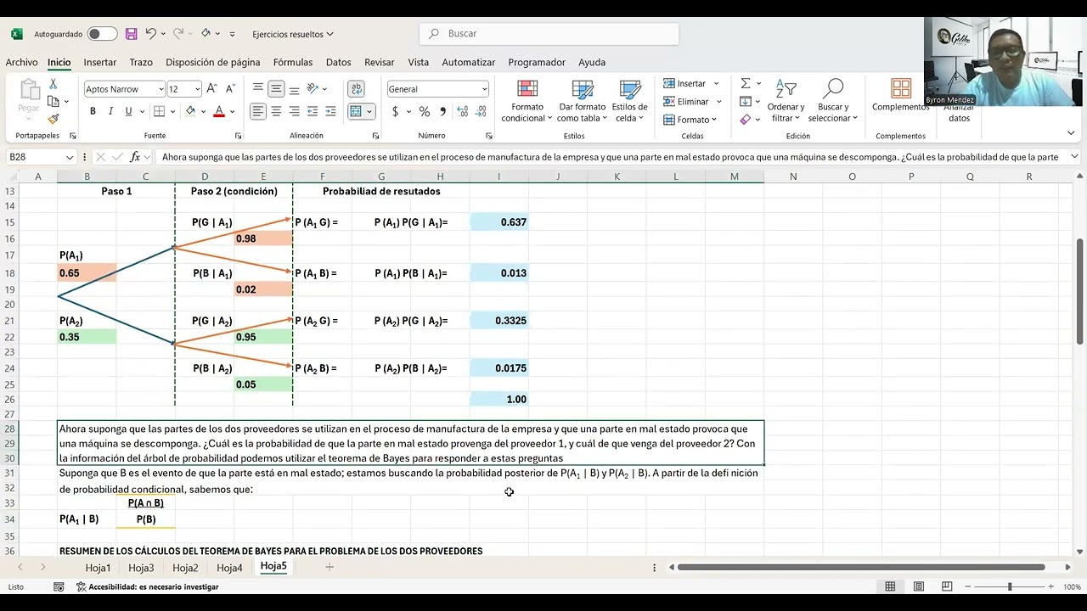
Task: Apply comma thousands separator style
Action: [443, 111]
